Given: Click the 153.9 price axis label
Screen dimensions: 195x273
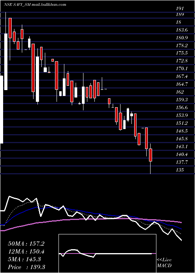Looking at the screenshot, I should 182,115.
